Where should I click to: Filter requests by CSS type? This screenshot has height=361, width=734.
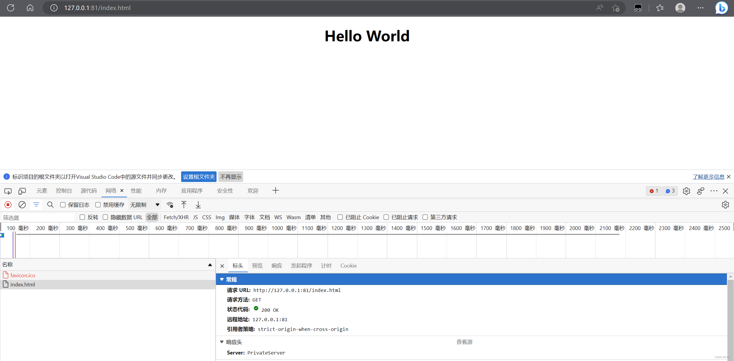click(207, 217)
